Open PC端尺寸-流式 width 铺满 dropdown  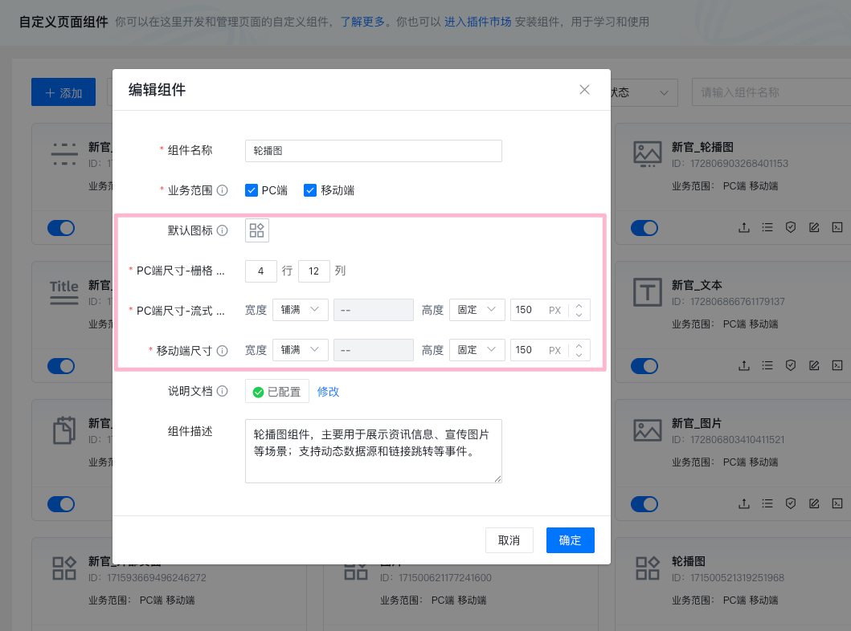click(x=300, y=309)
